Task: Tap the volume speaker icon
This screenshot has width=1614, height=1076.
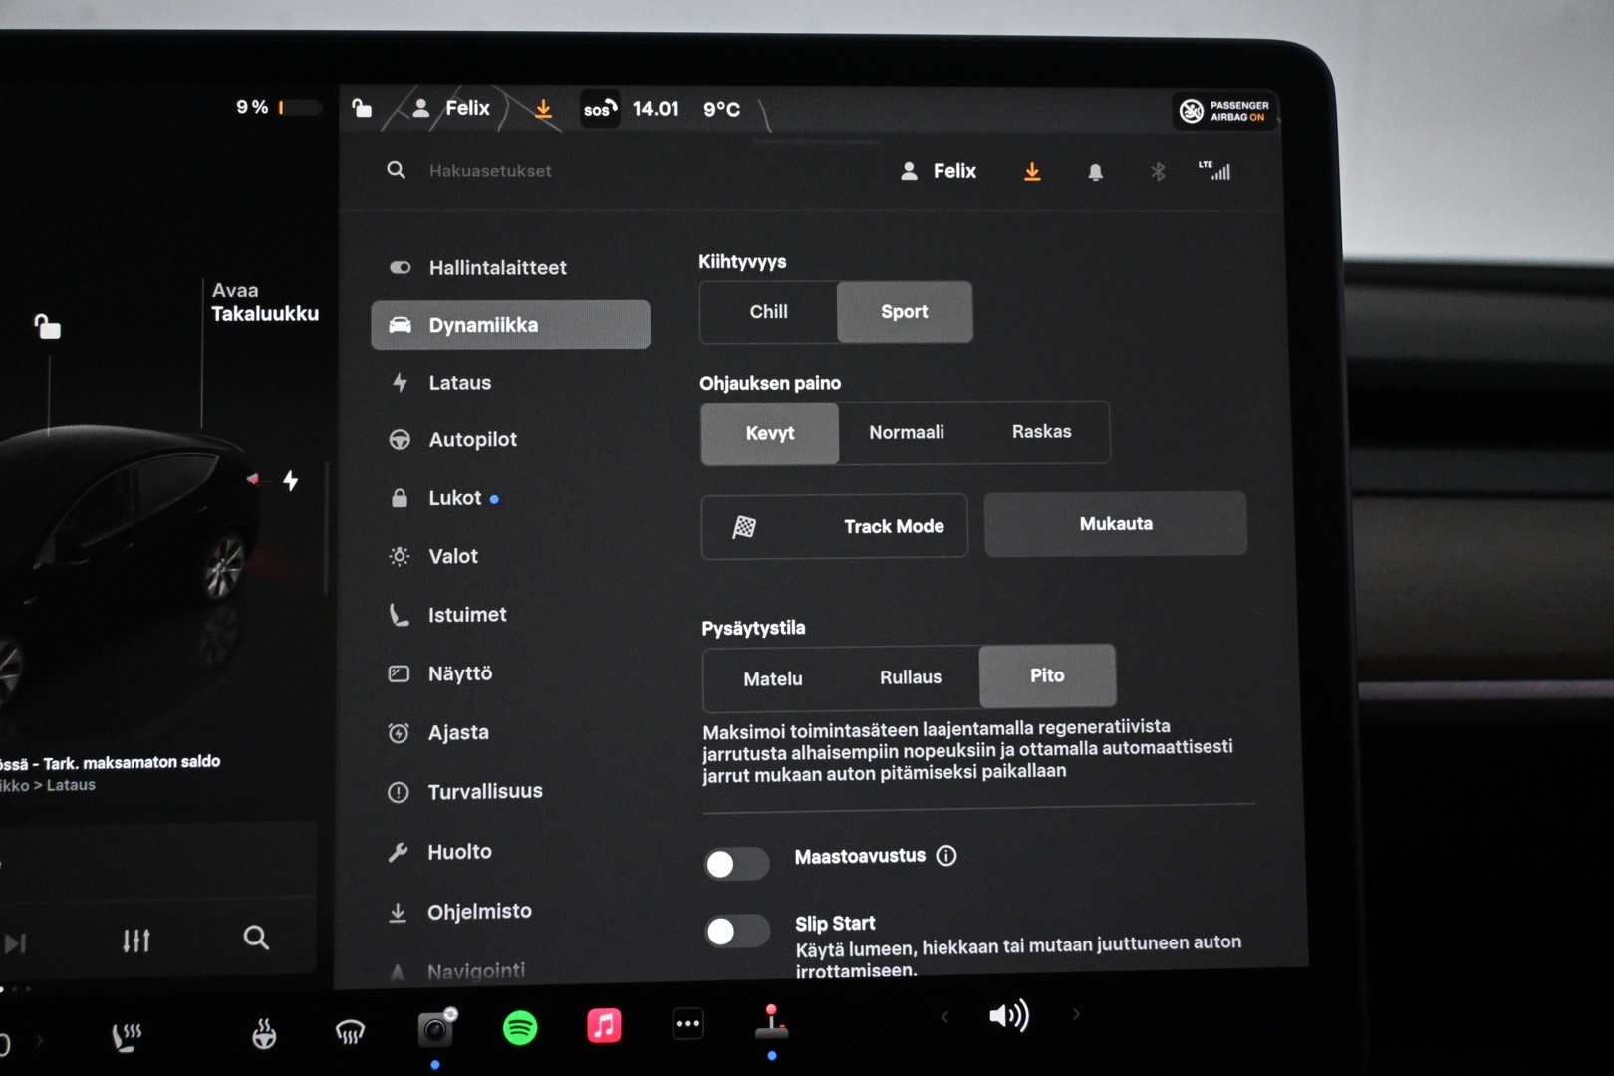Action: click(x=1007, y=1015)
